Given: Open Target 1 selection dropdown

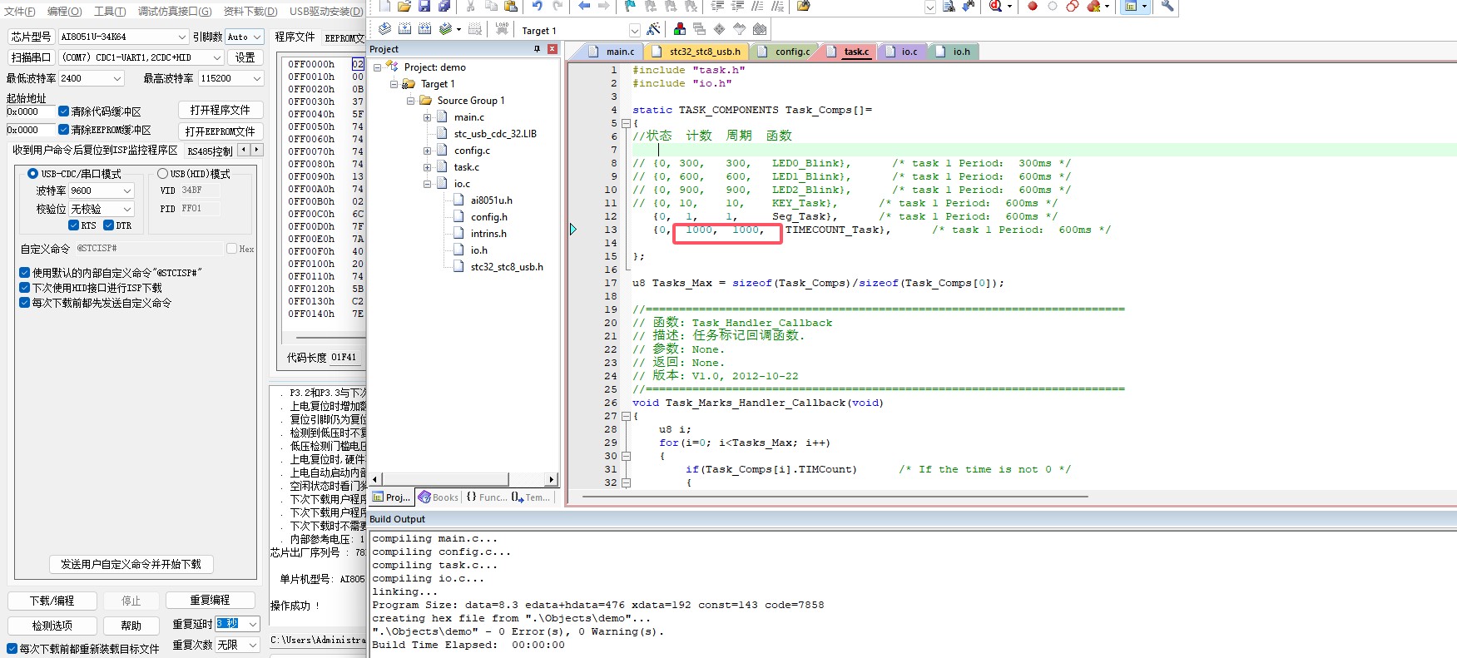Looking at the screenshot, I should coord(635,31).
